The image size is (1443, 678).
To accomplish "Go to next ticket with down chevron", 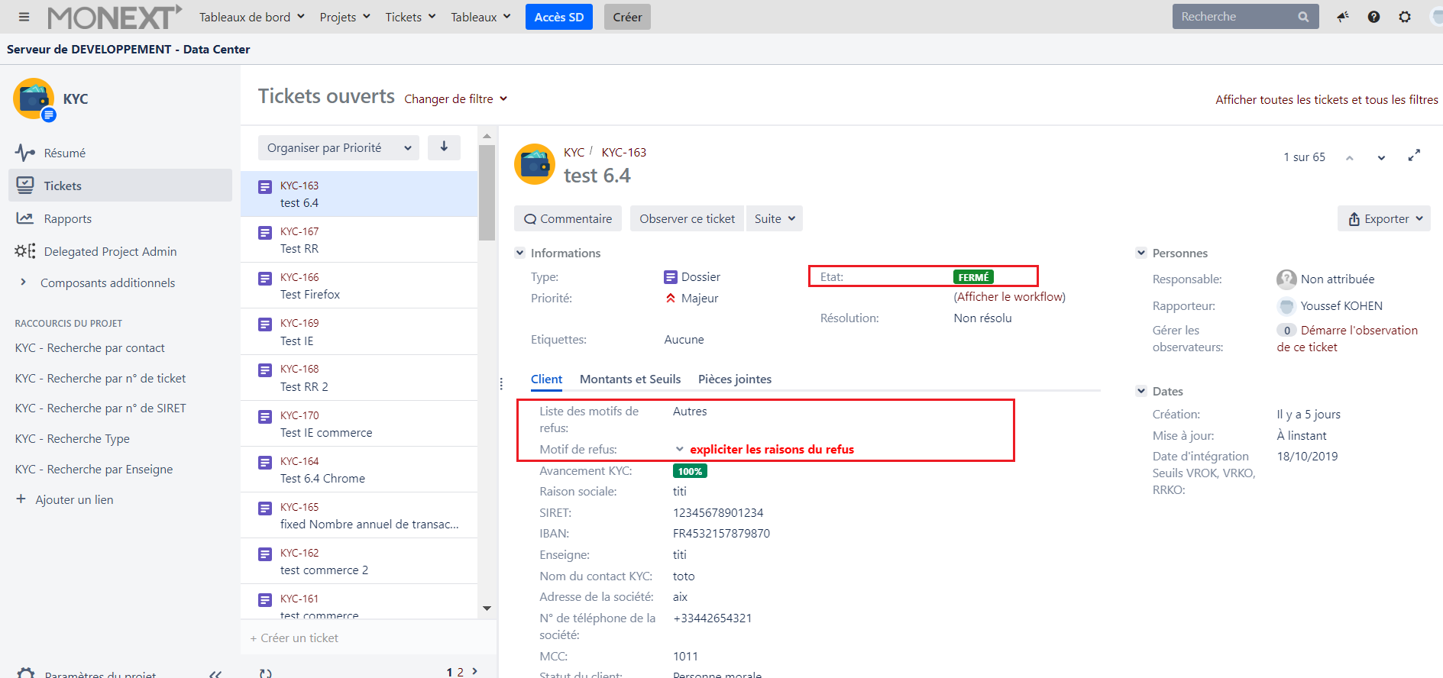I will tap(1381, 157).
